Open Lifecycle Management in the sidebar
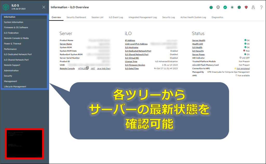 pos(15,87)
